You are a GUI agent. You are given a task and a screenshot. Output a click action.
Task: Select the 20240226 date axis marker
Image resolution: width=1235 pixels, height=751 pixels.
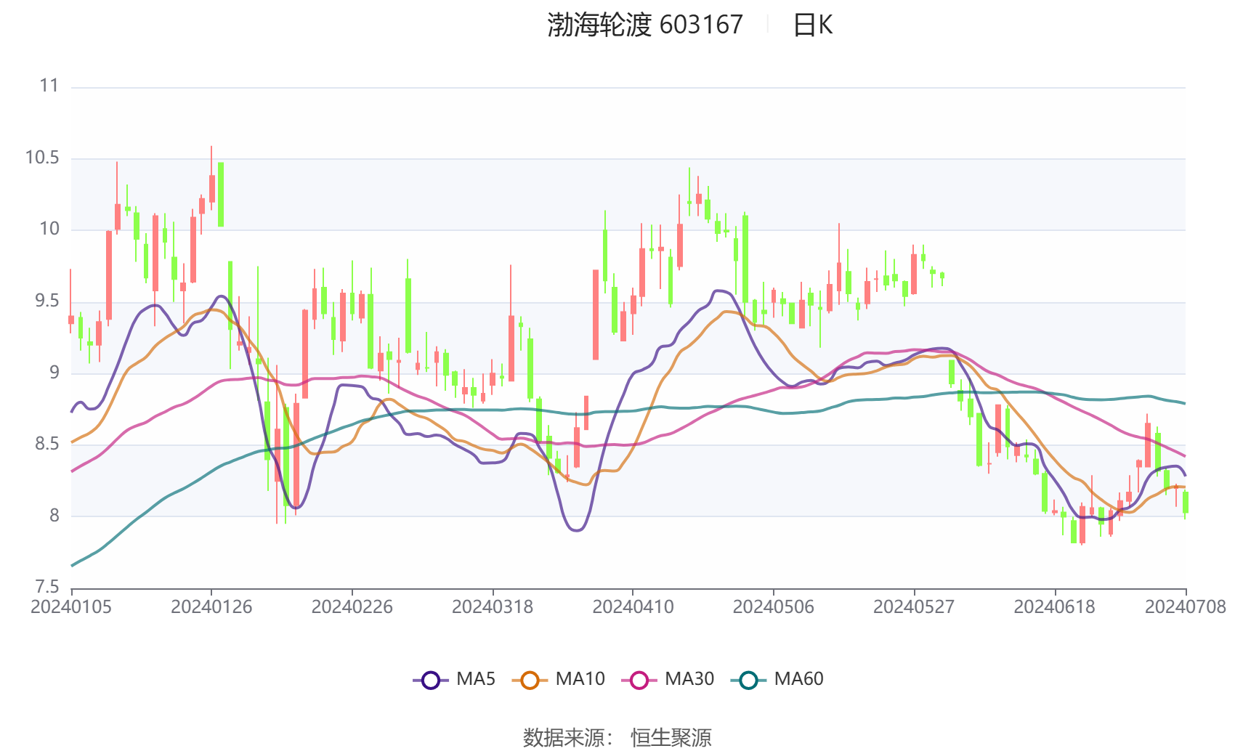click(352, 607)
